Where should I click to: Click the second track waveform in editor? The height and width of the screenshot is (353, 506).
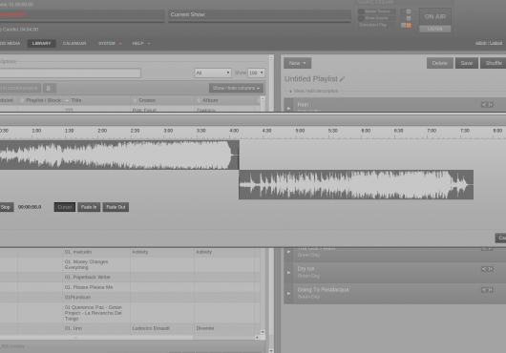356,185
